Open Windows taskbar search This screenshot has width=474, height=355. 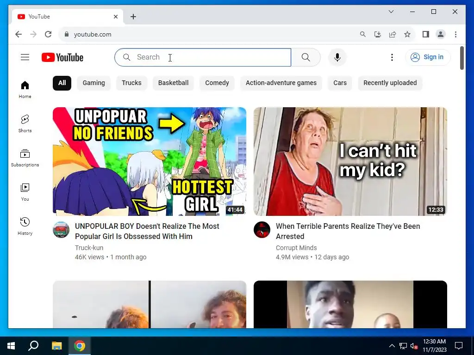click(33, 346)
